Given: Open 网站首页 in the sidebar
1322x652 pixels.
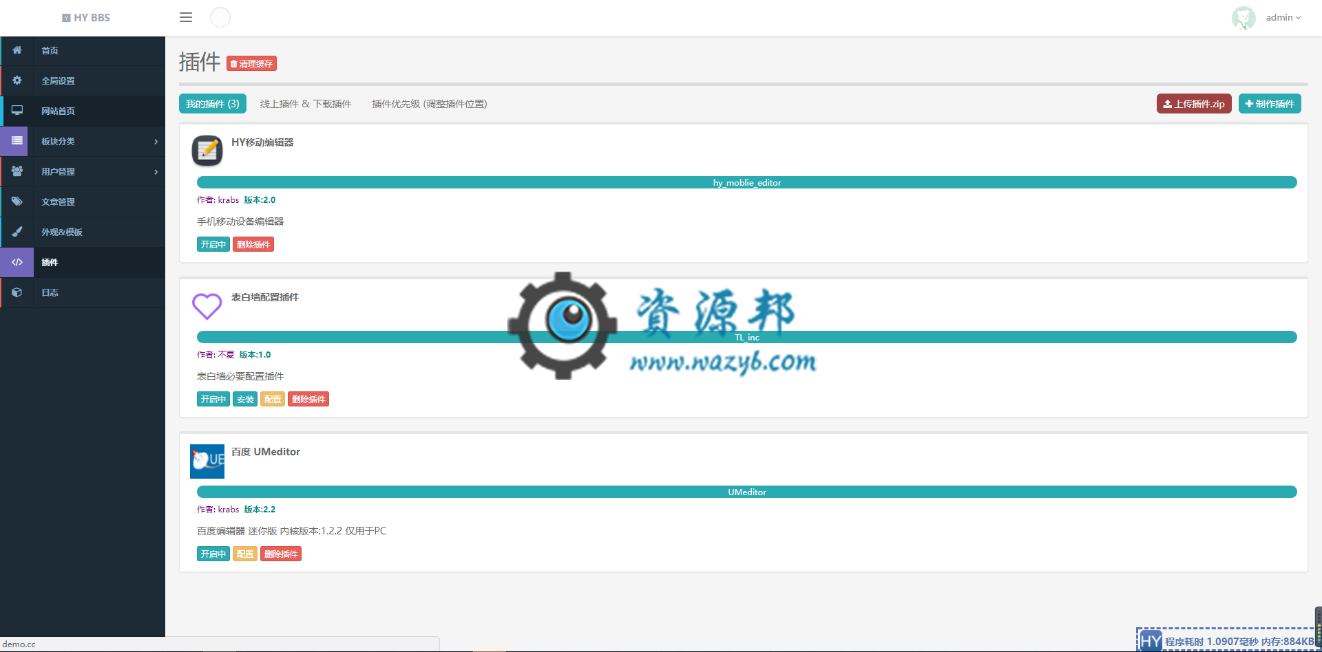Looking at the screenshot, I should coord(83,111).
